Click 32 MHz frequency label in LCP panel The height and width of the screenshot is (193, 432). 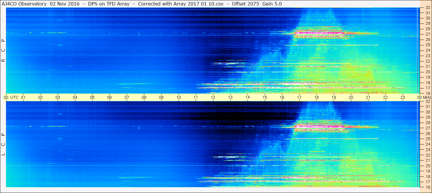click(x=428, y=101)
